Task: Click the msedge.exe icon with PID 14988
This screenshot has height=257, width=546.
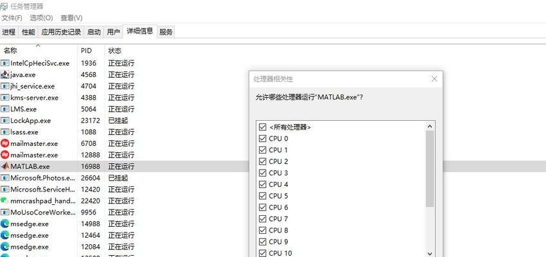Action: tap(5, 224)
